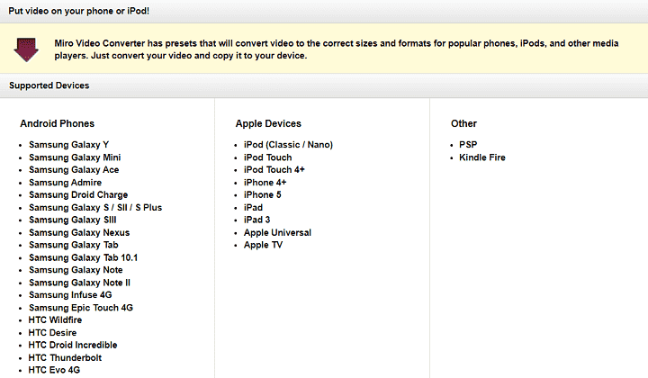Click HTC Droid Incredible entry
This screenshot has width=648, height=378.
pyautogui.click(x=73, y=345)
